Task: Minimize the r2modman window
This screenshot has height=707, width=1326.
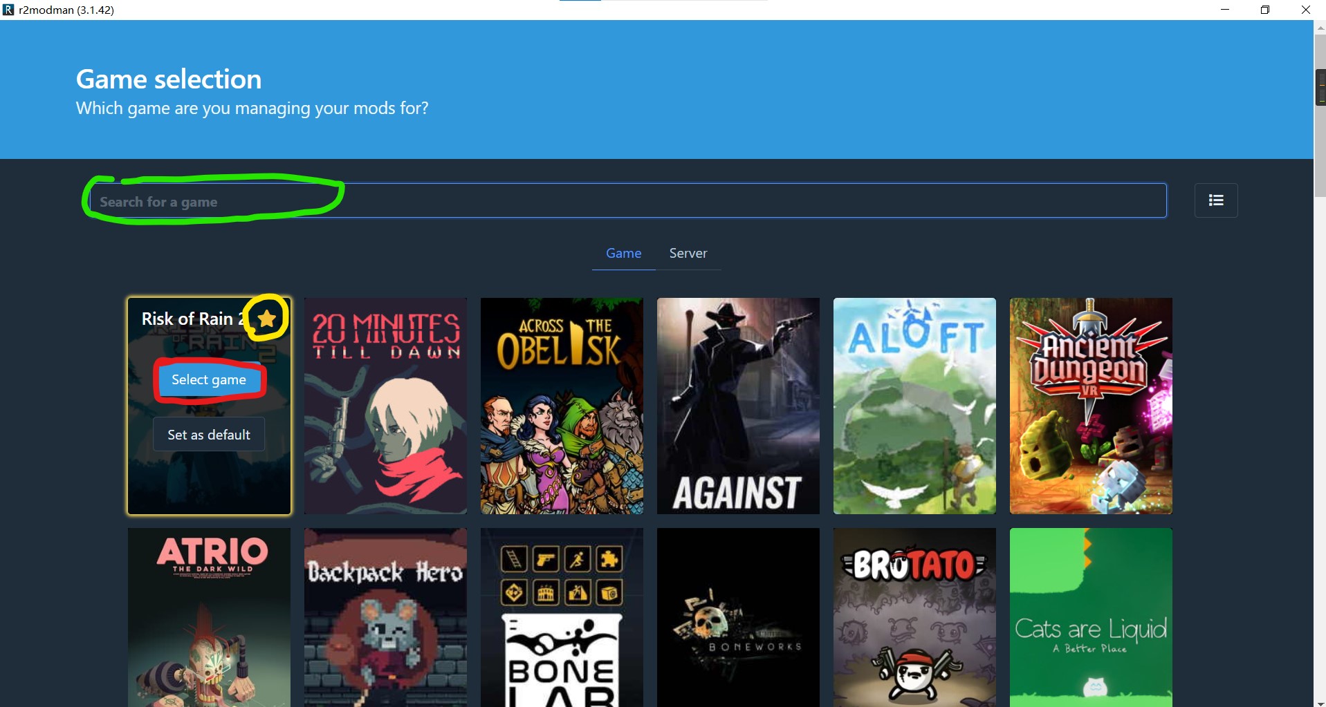Action: 1225,10
